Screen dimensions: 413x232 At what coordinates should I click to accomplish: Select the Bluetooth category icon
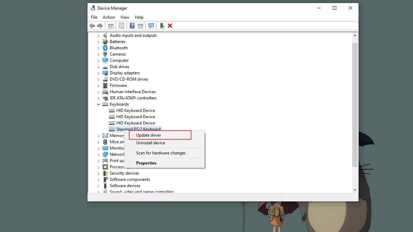tap(105, 48)
